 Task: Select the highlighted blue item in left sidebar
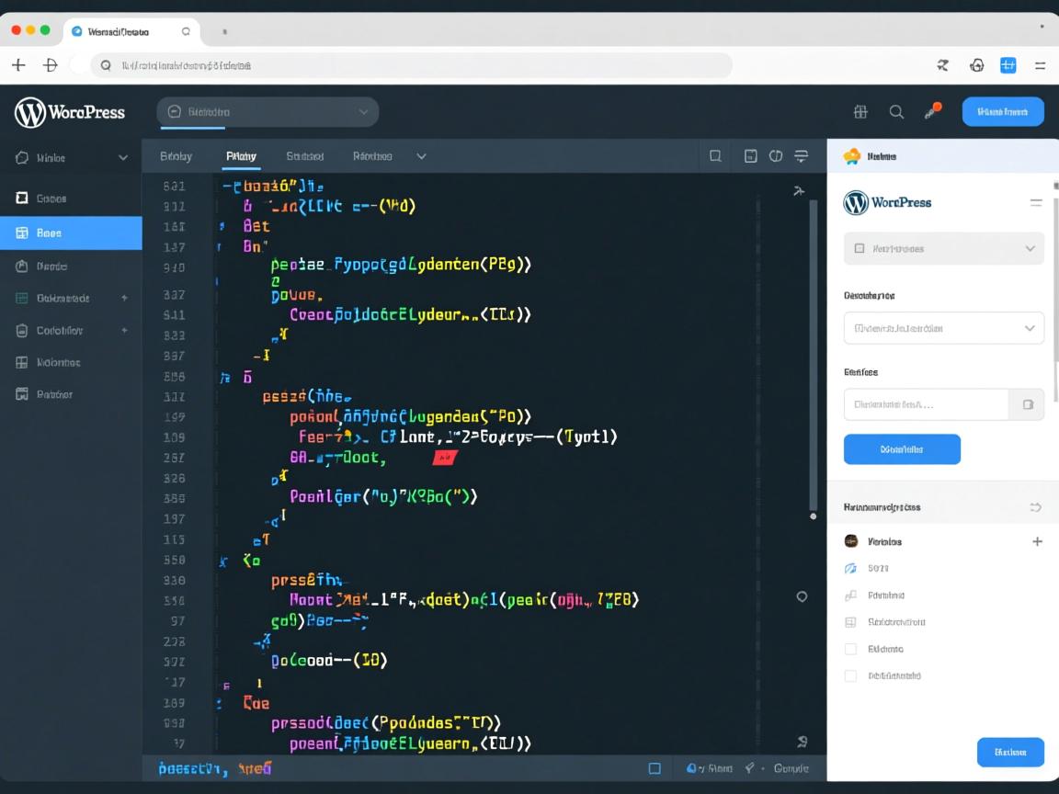click(x=71, y=233)
